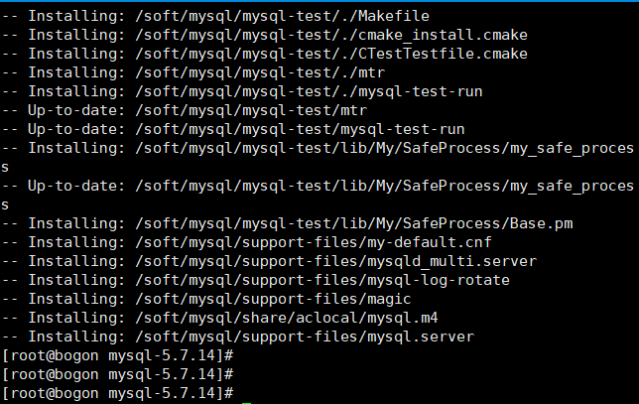Image resolution: width=639 pixels, height=404 pixels.
Task: Click the ./Makefile output line
Action: (x=215, y=16)
